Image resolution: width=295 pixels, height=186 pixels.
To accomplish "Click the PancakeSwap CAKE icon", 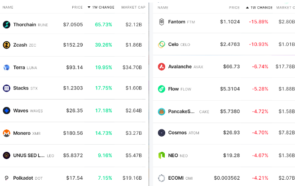I will pos(162,111).
